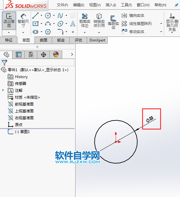Image resolution: width=180 pixels, height=197 pixels.
Task: Switch to the DimXpert tab
Action: 97,40
